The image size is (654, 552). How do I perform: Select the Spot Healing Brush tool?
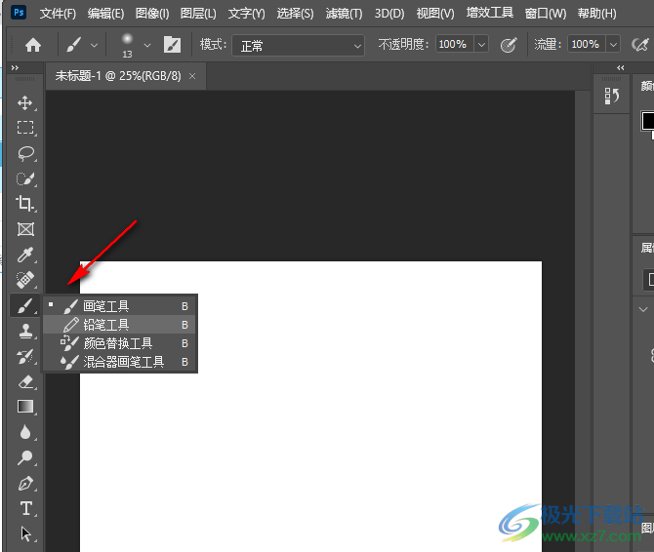(x=25, y=280)
